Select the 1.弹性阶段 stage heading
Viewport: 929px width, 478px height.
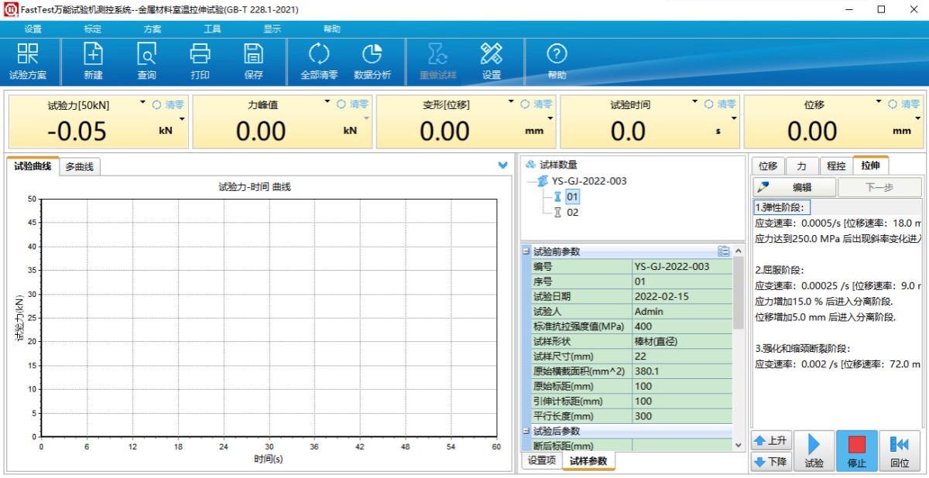pyautogui.click(x=782, y=207)
